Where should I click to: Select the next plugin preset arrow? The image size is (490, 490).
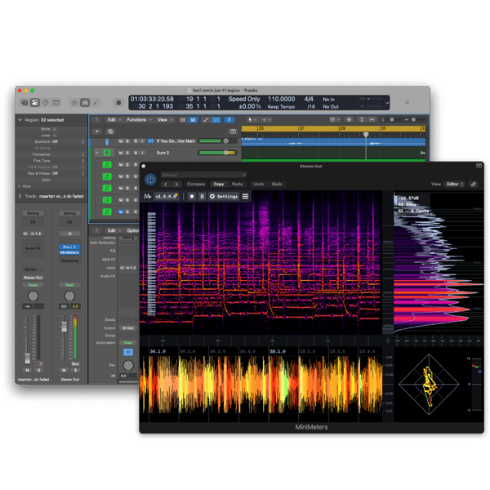point(176,184)
